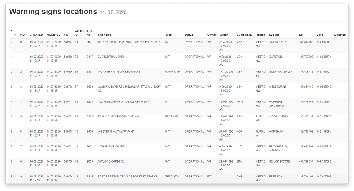Click latitude value -36.392432
The width and height of the screenshot is (354, 191).
point(306,116)
